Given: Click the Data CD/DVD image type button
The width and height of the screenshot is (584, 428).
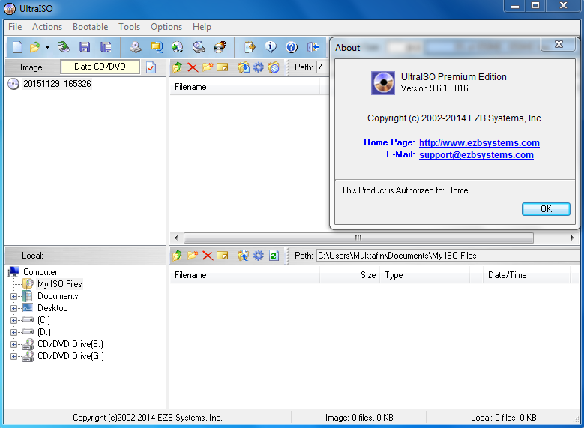Looking at the screenshot, I should point(100,67).
